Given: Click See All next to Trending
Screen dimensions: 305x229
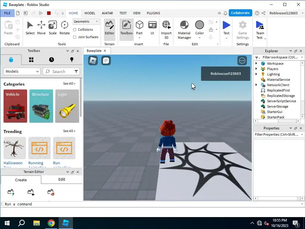Looking at the screenshot, I should 69,131.
